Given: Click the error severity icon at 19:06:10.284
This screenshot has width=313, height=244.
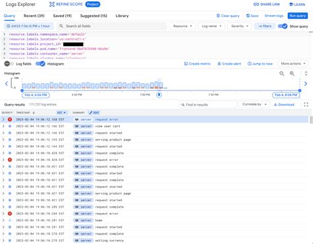Looking at the screenshot, I should tap(10, 214).
